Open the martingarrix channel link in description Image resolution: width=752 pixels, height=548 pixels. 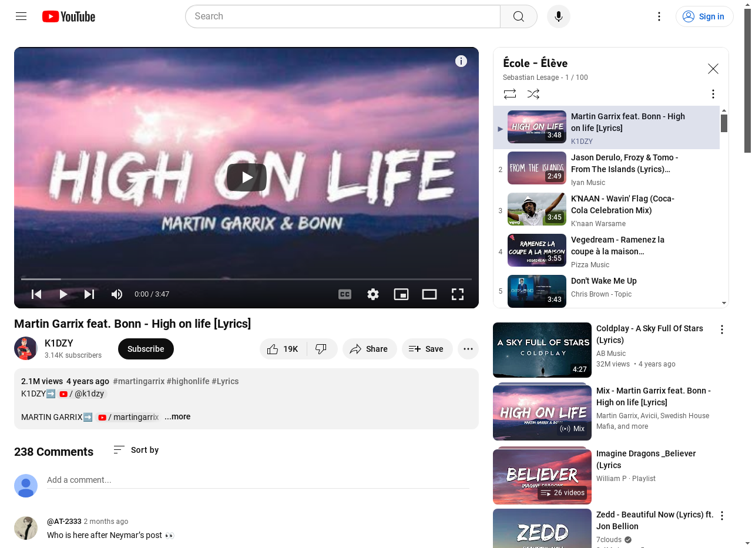click(129, 418)
